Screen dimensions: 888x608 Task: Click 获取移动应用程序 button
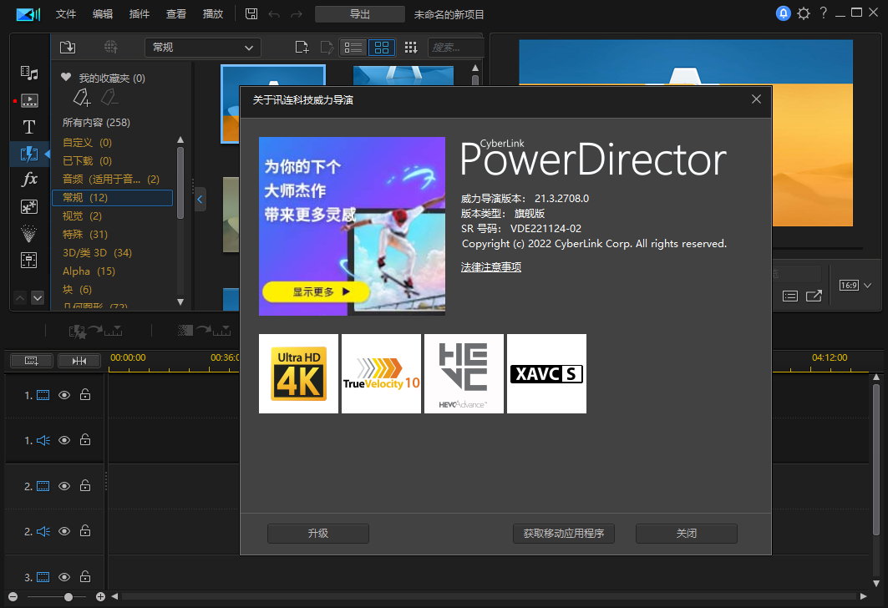564,534
